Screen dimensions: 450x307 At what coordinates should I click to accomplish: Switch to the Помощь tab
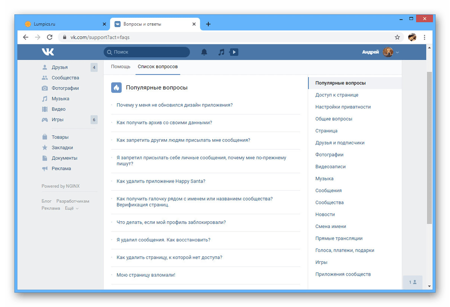121,67
